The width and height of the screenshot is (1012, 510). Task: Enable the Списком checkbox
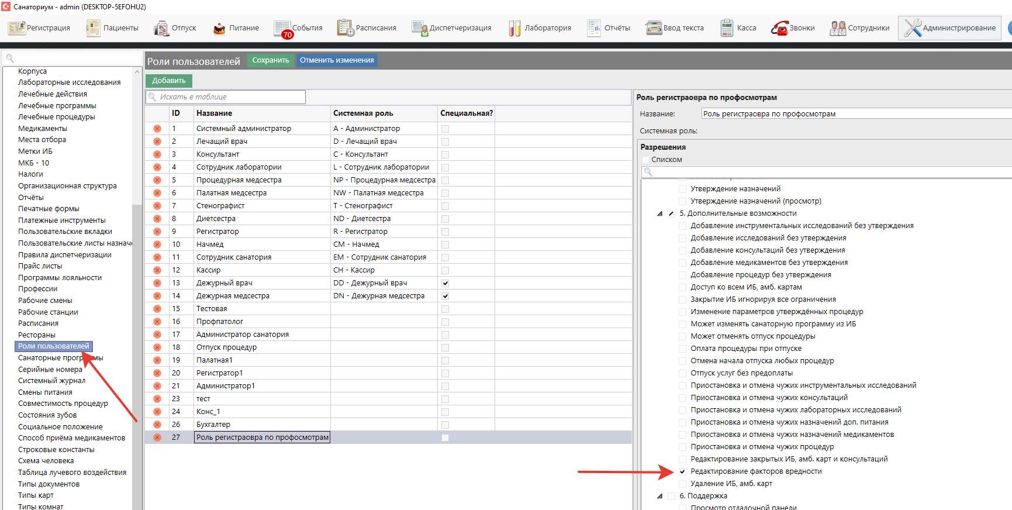pyautogui.click(x=645, y=160)
